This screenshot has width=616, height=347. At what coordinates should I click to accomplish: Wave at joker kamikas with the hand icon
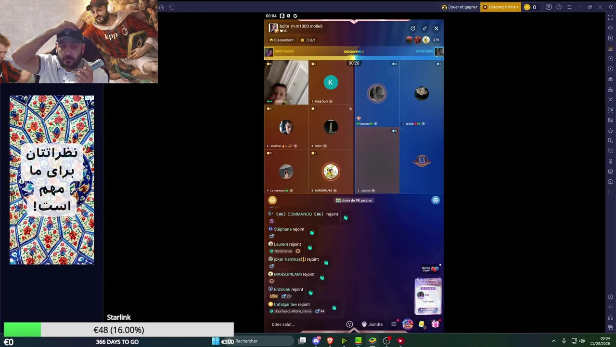point(326,262)
